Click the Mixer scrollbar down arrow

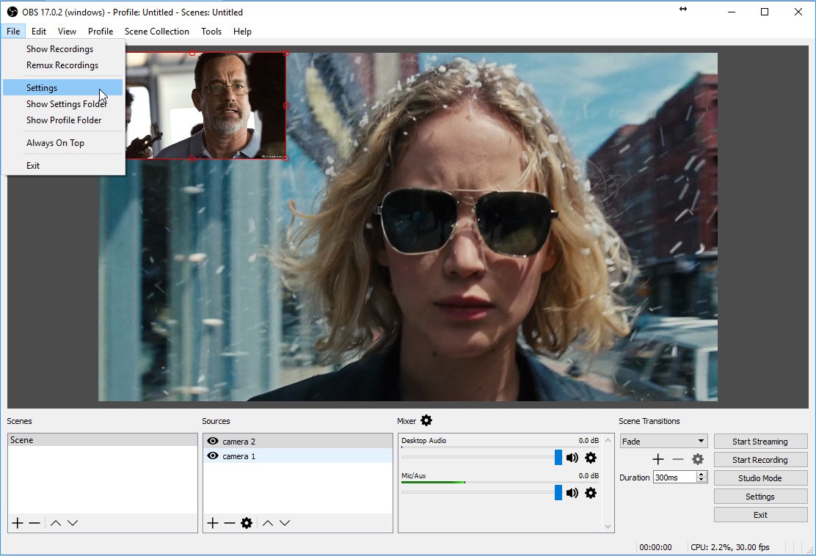(x=608, y=527)
